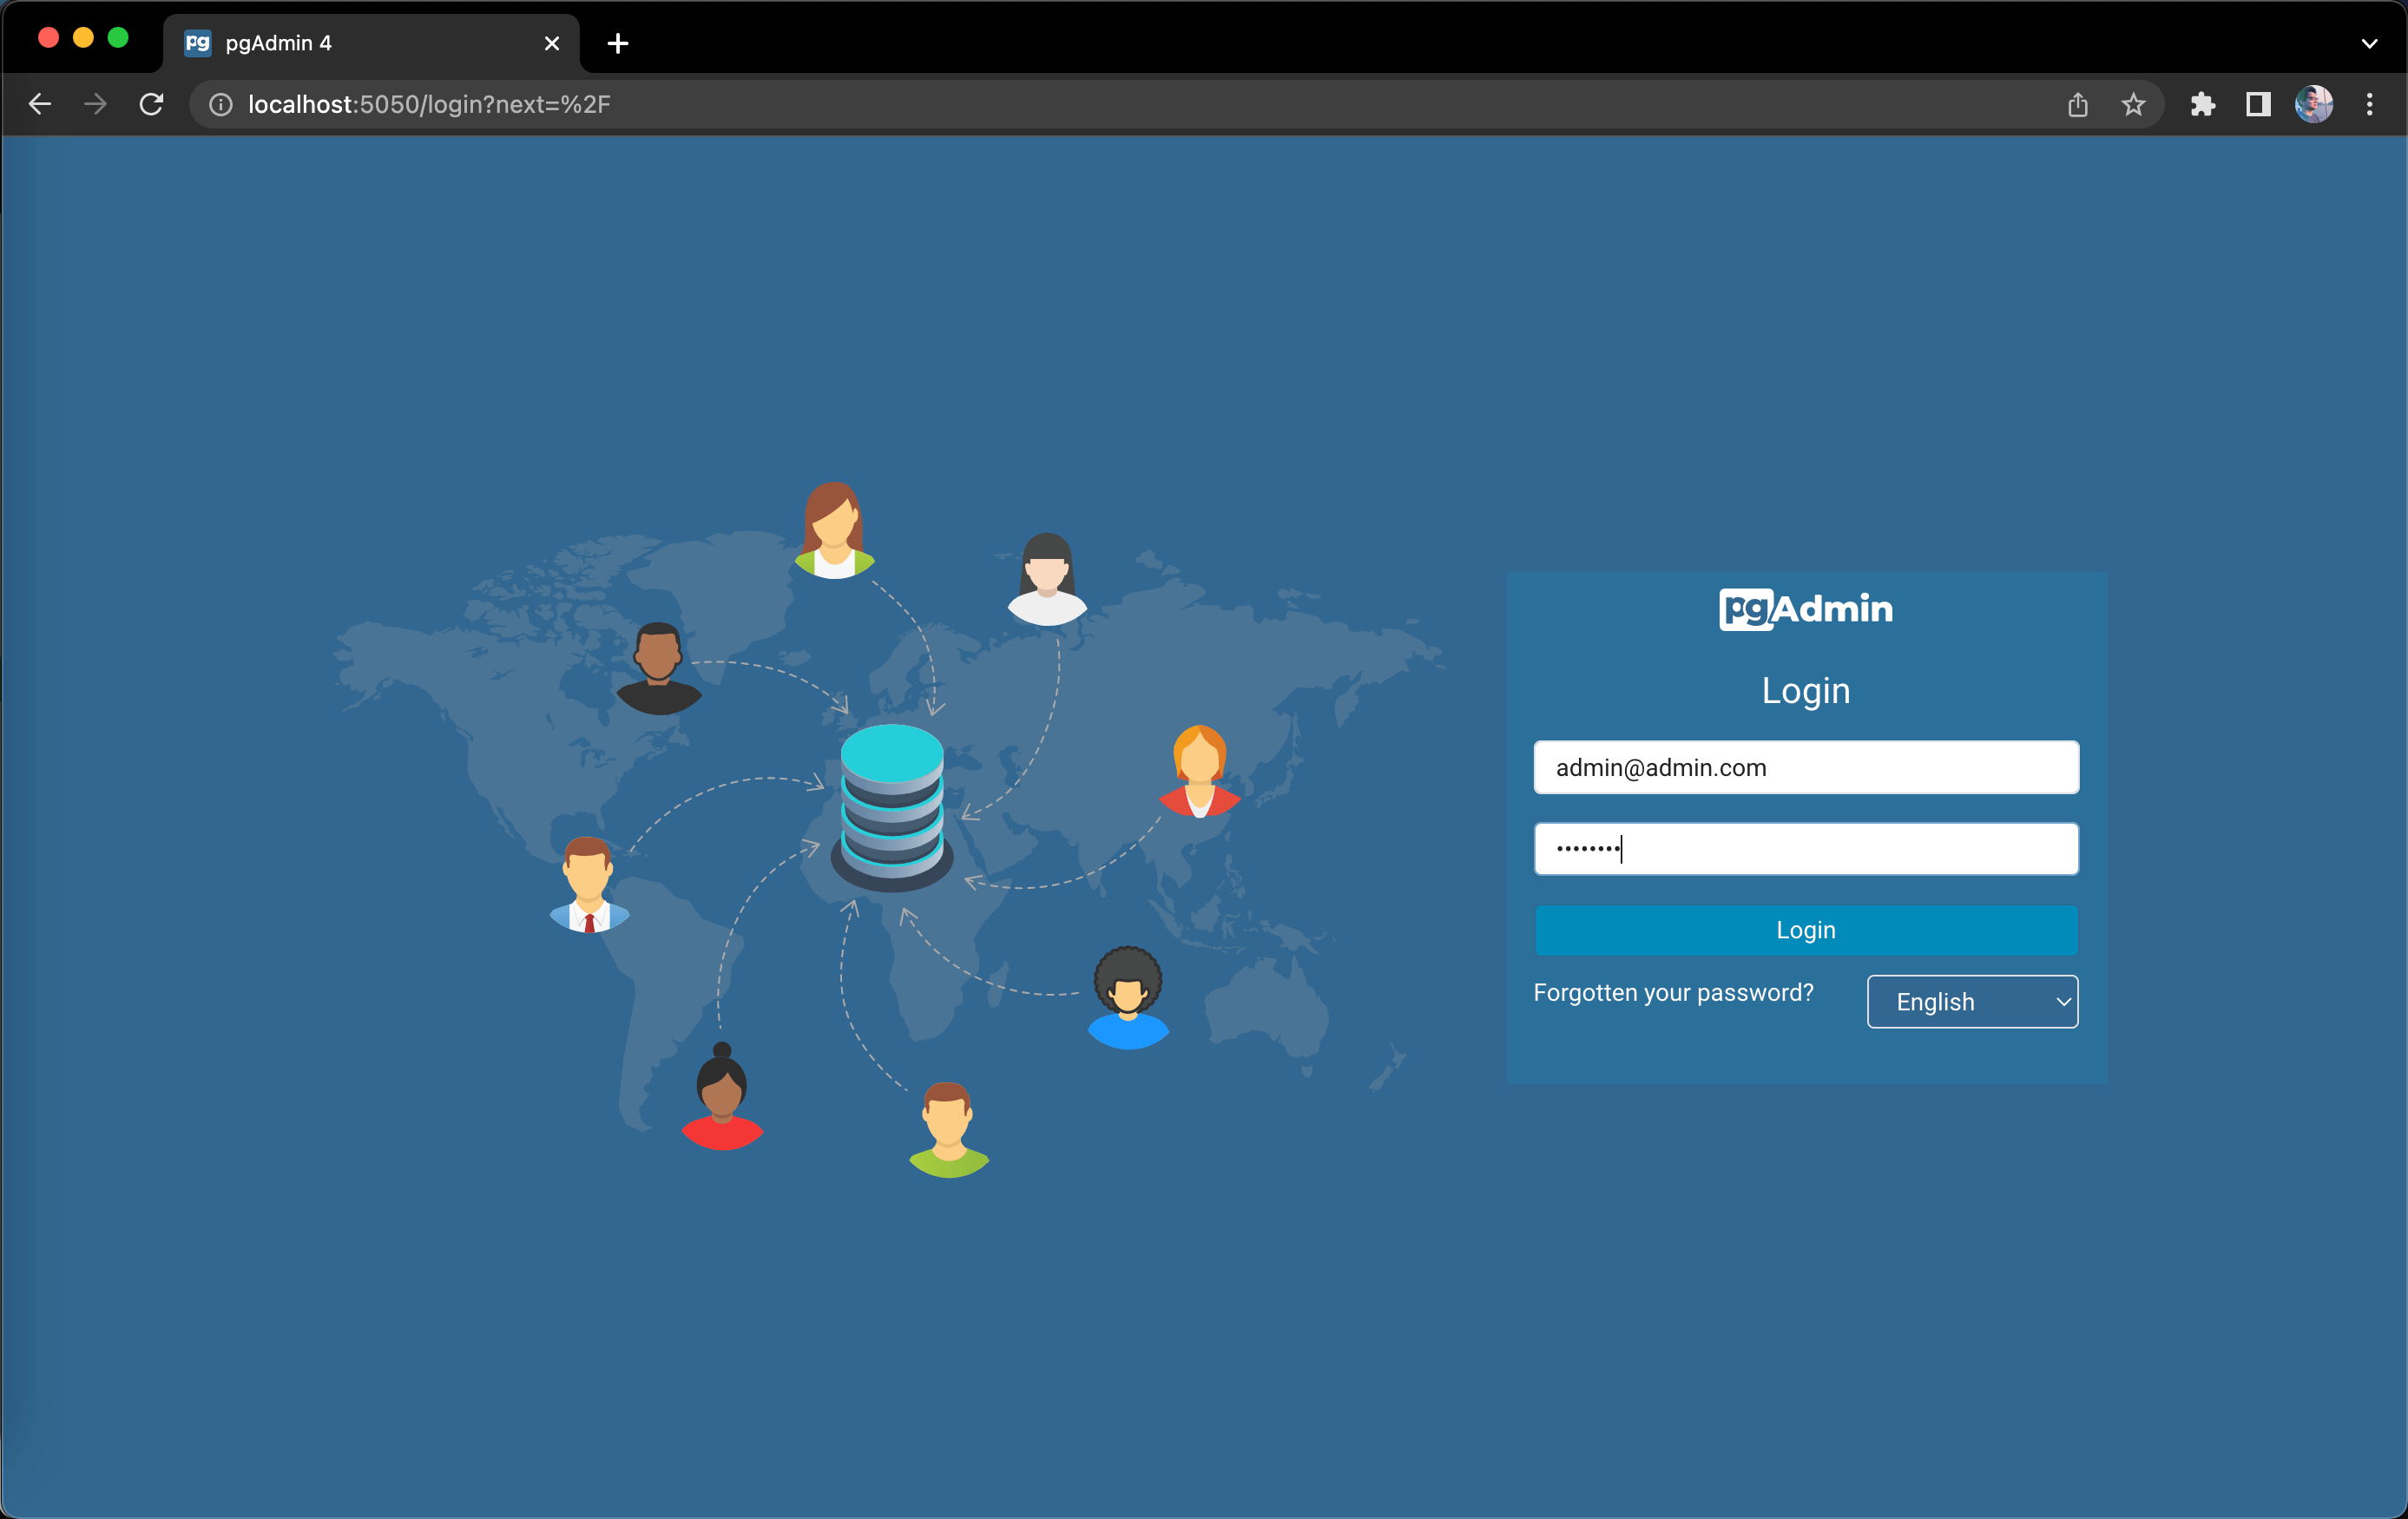Click the browser back navigation icon
This screenshot has width=2408, height=1519.
click(x=38, y=105)
